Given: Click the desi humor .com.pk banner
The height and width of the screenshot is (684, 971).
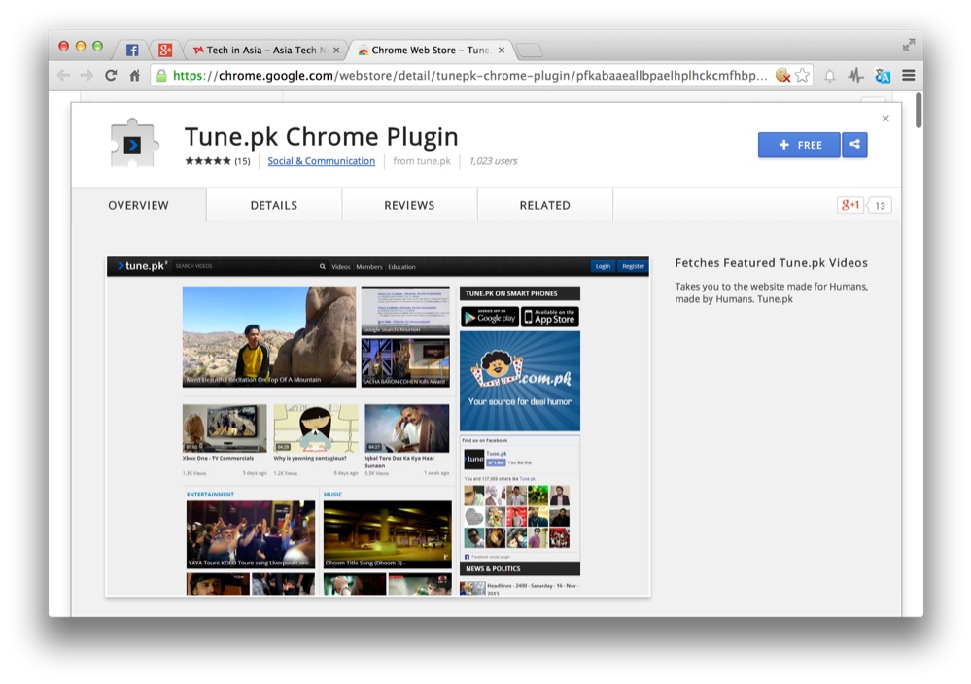Looking at the screenshot, I should pyautogui.click(x=520, y=381).
